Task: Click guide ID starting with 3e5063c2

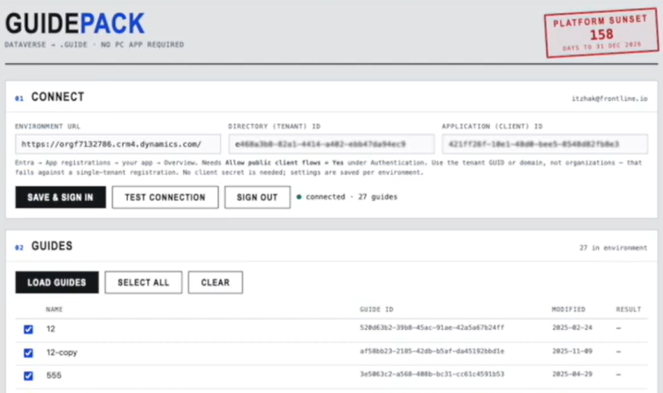Action: (432, 374)
